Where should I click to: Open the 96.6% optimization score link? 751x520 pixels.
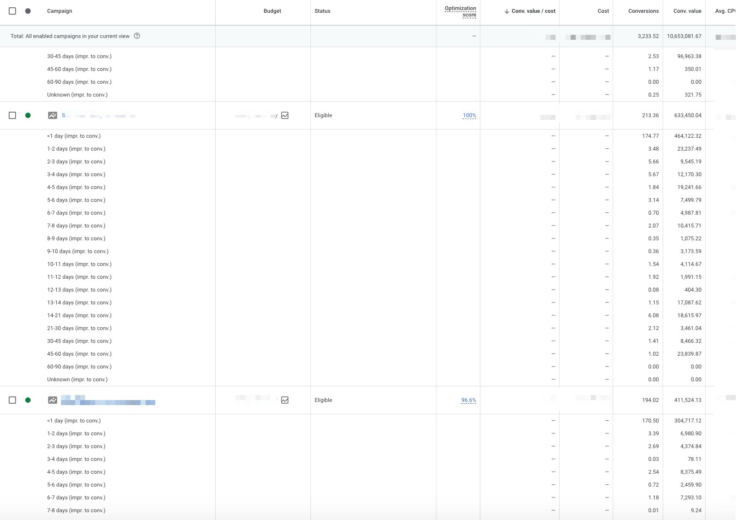click(x=468, y=400)
